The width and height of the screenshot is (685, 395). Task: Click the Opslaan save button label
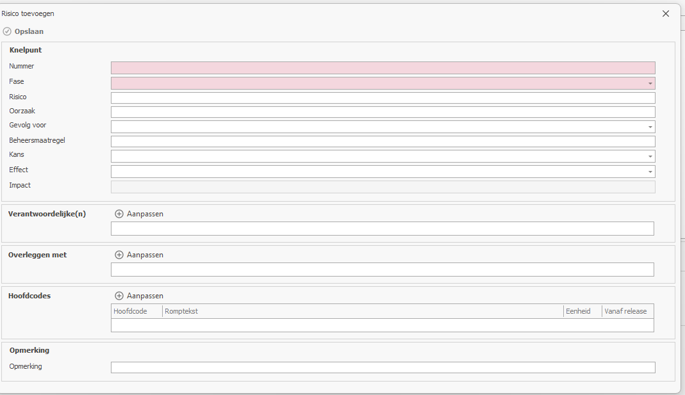pos(29,31)
